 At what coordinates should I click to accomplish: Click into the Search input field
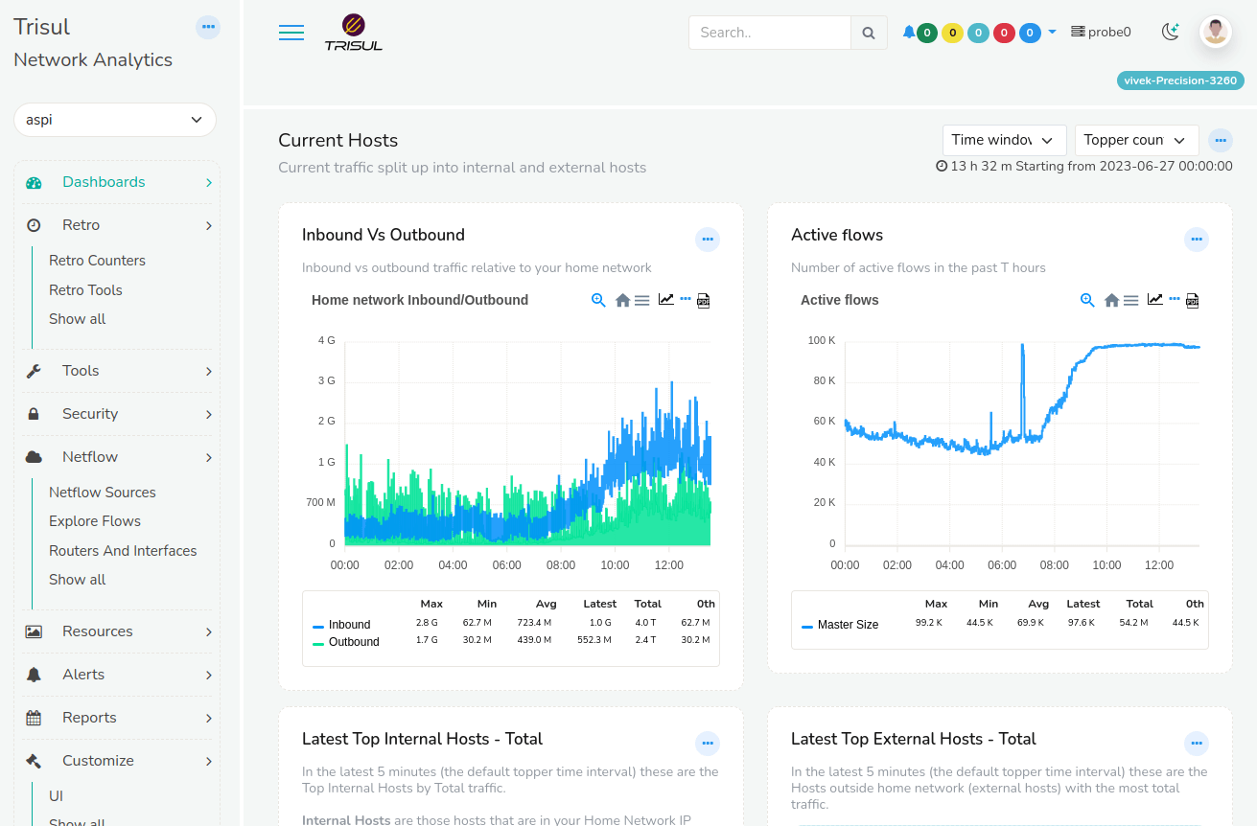[x=769, y=33]
